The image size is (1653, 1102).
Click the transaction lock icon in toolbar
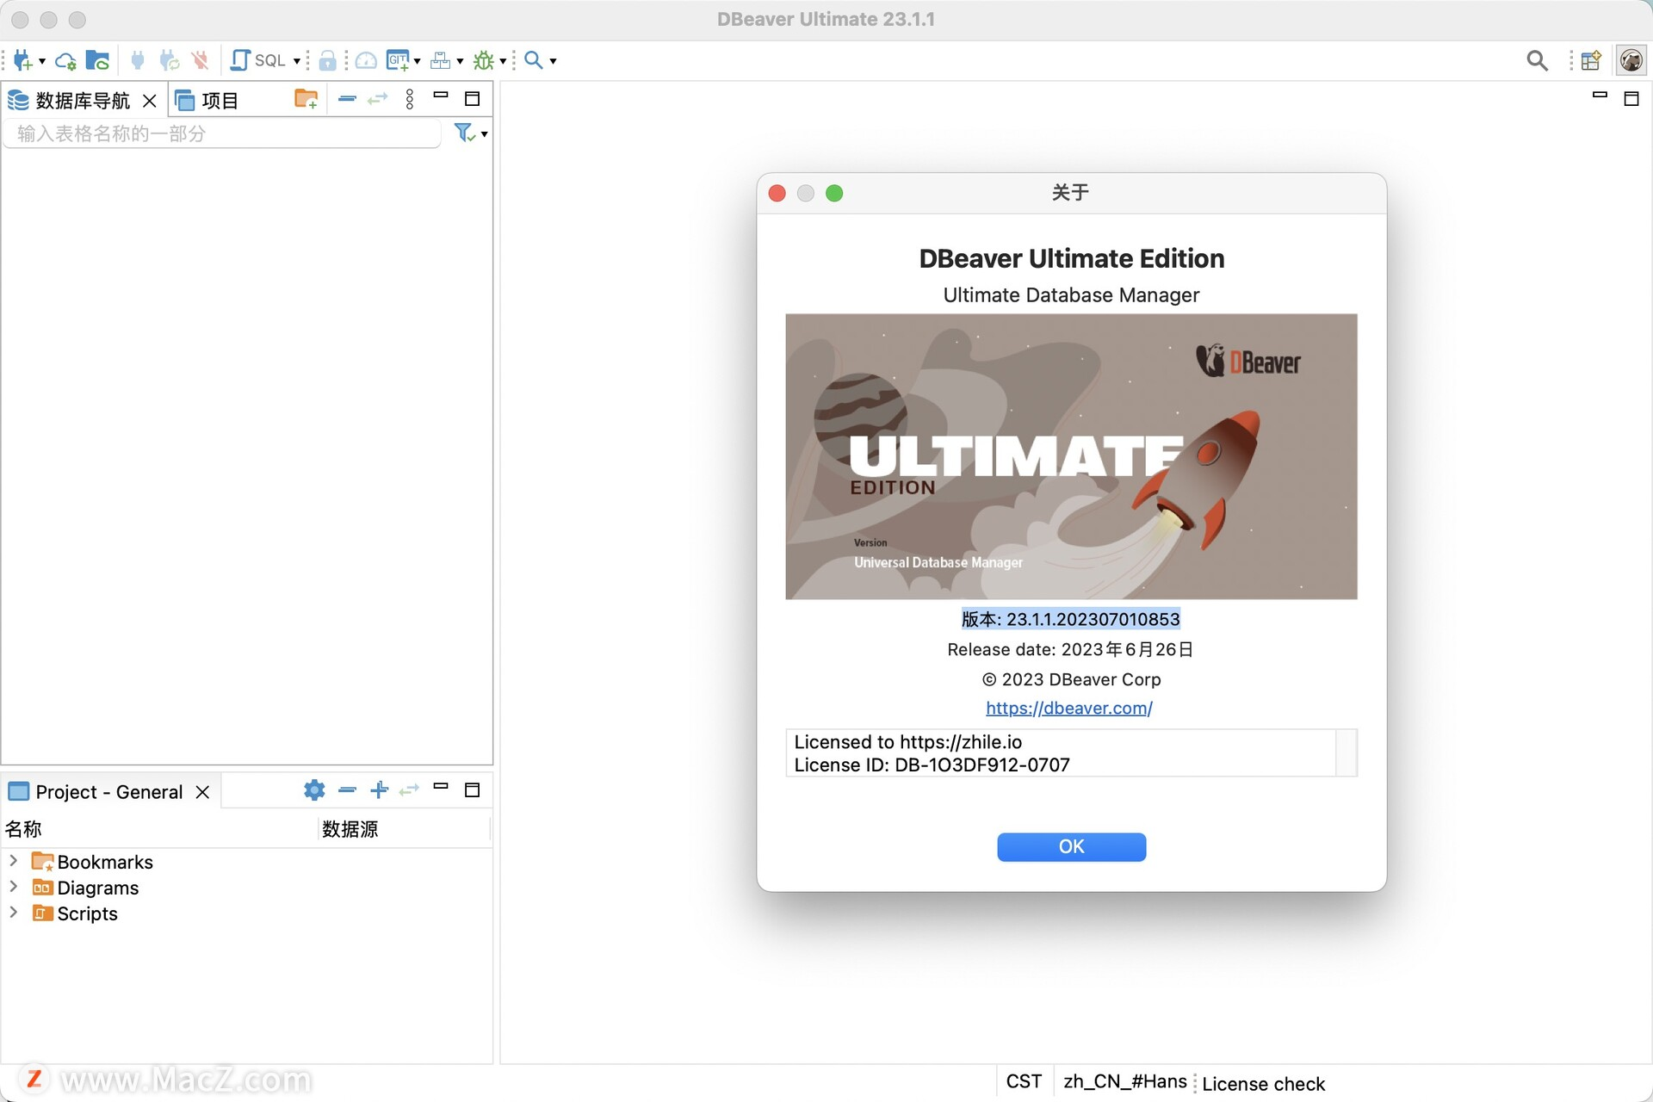tap(327, 60)
